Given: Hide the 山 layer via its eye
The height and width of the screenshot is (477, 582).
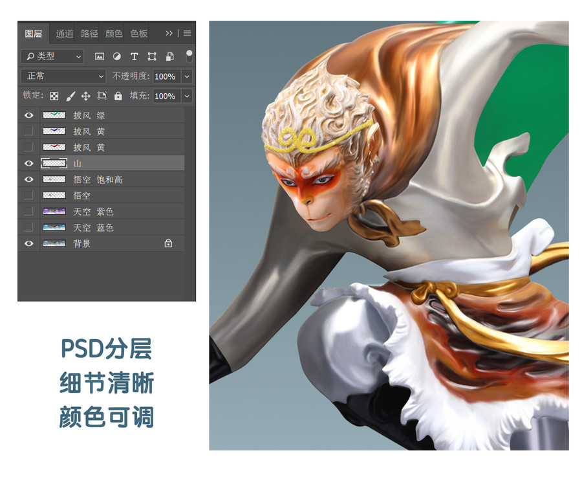Looking at the screenshot, I should [x=28, y=163].
